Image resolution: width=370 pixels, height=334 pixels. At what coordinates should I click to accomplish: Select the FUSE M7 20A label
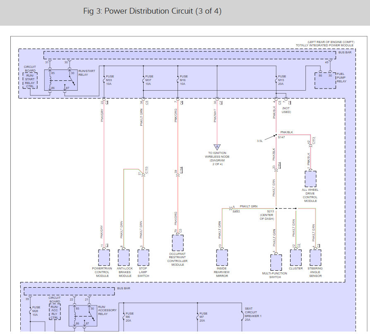pyautogui.click(x=203, y=317)
